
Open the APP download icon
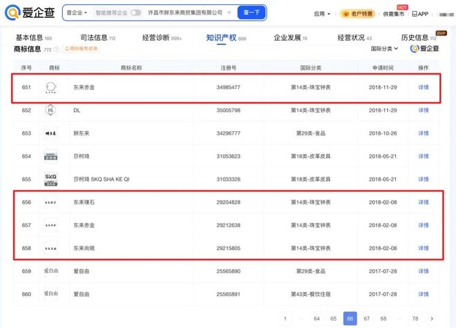pyautogui.click(x=418, y=14)
